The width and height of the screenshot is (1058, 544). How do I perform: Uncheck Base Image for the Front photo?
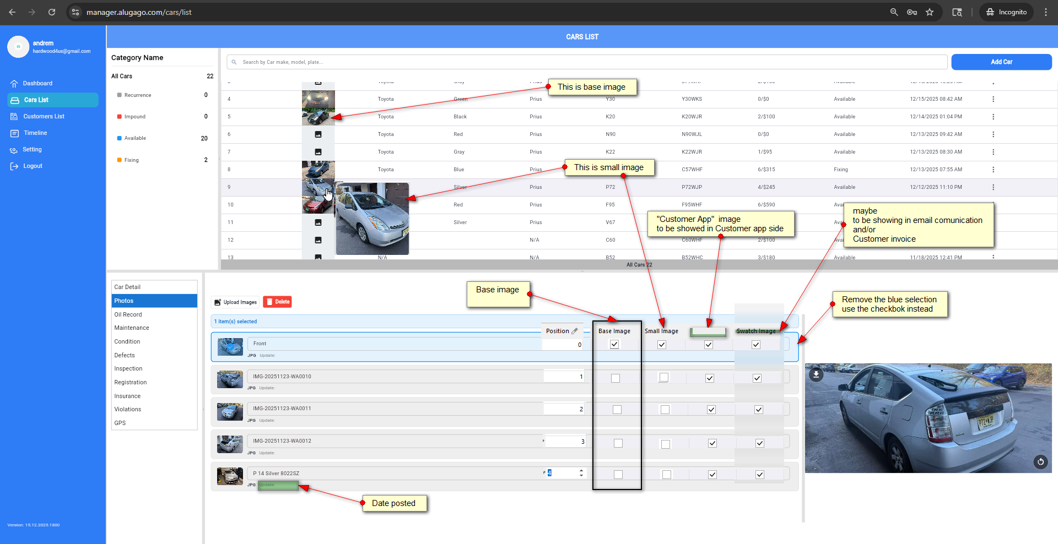point(614,344)
